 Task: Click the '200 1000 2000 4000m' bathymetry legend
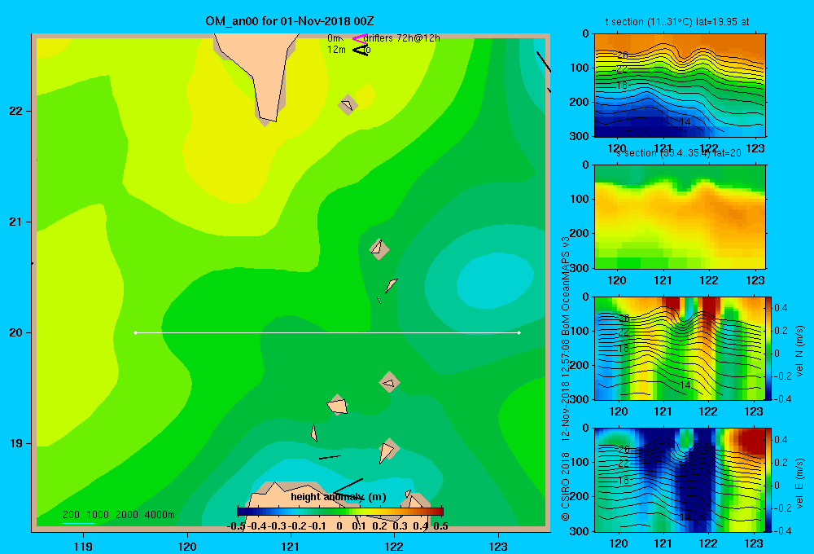point(118,515)
